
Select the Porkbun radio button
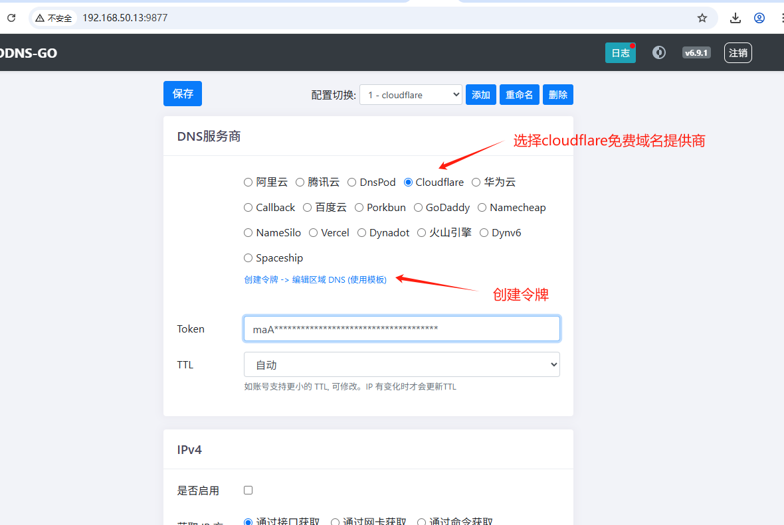click(359, 207)
